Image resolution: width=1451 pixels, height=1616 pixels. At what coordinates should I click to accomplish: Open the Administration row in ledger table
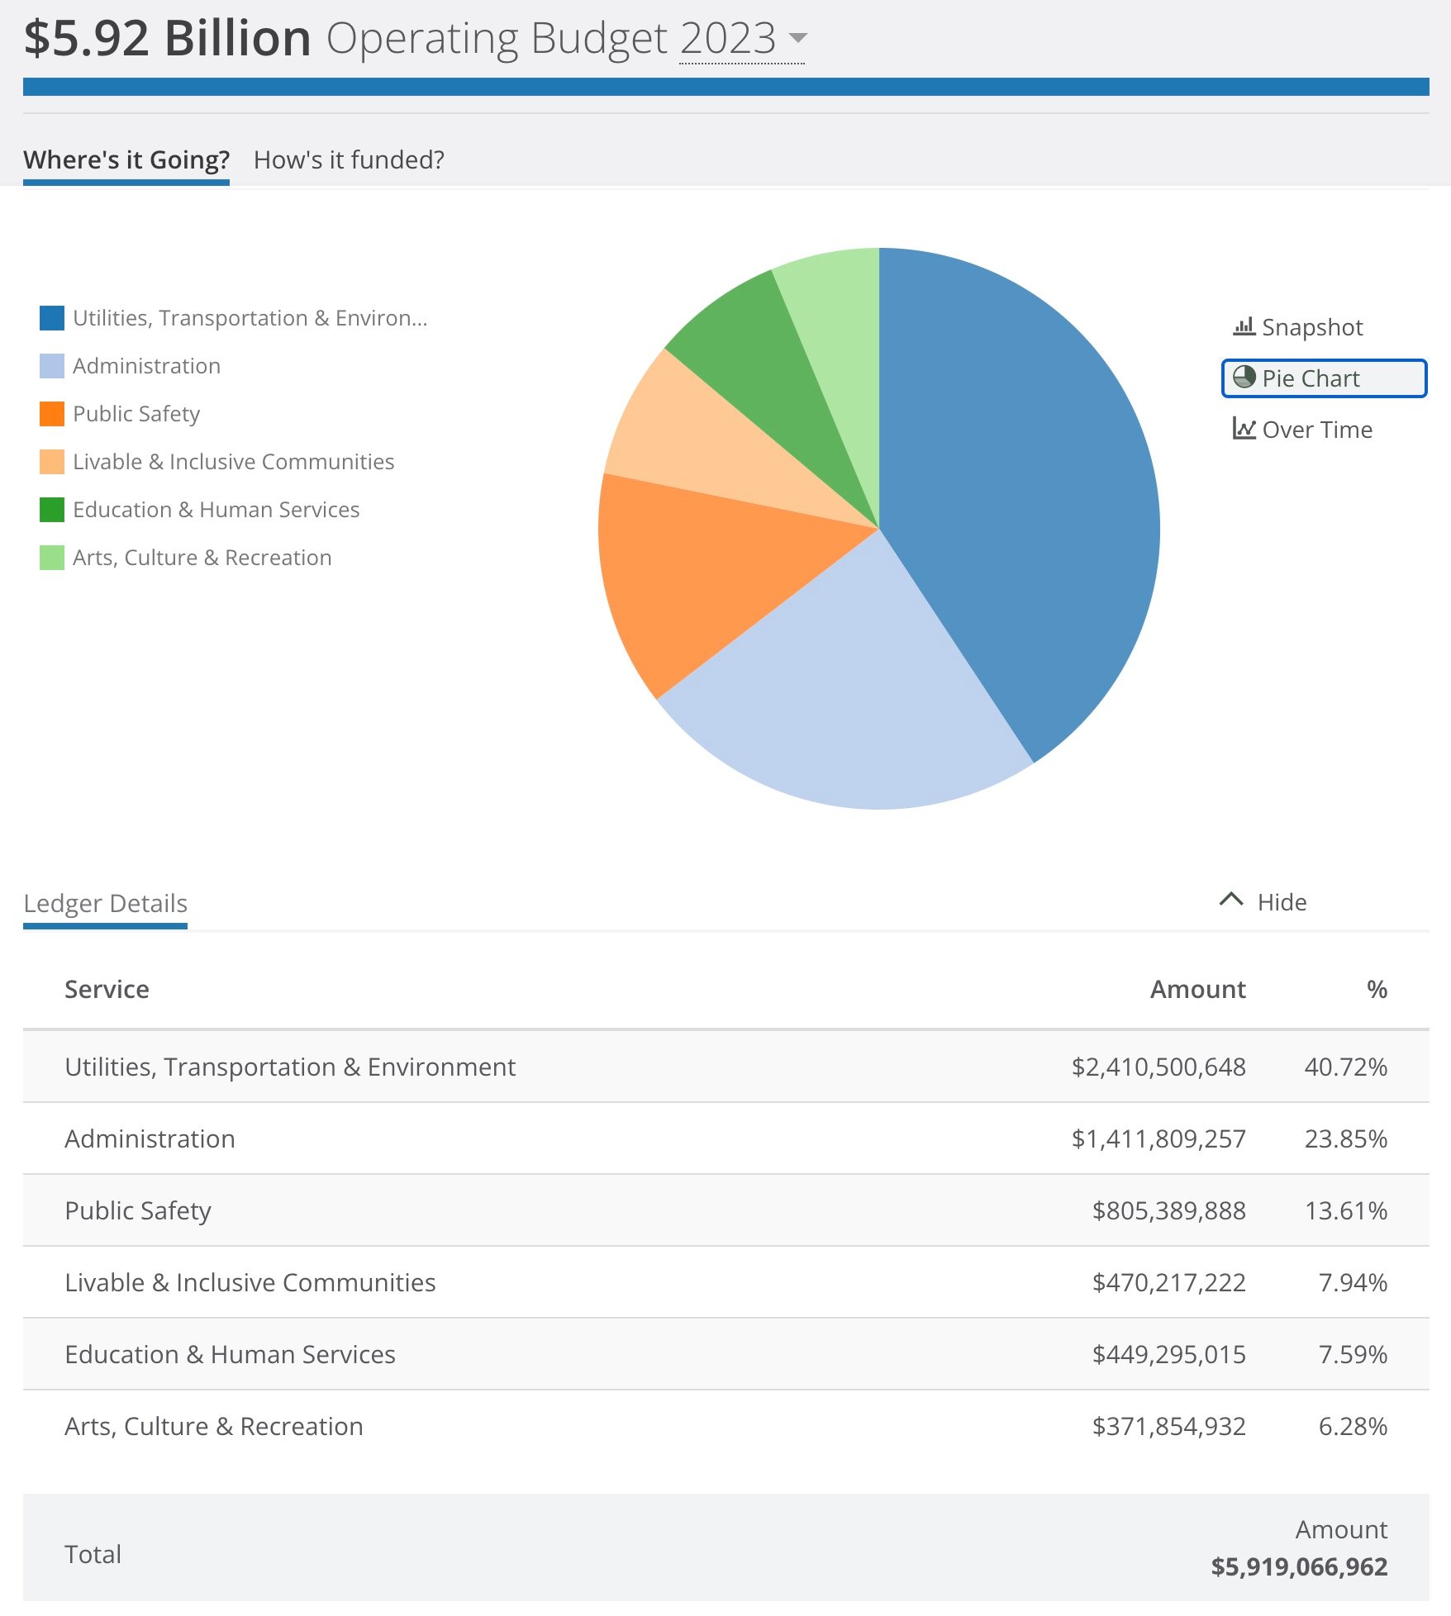point(150,1138)
